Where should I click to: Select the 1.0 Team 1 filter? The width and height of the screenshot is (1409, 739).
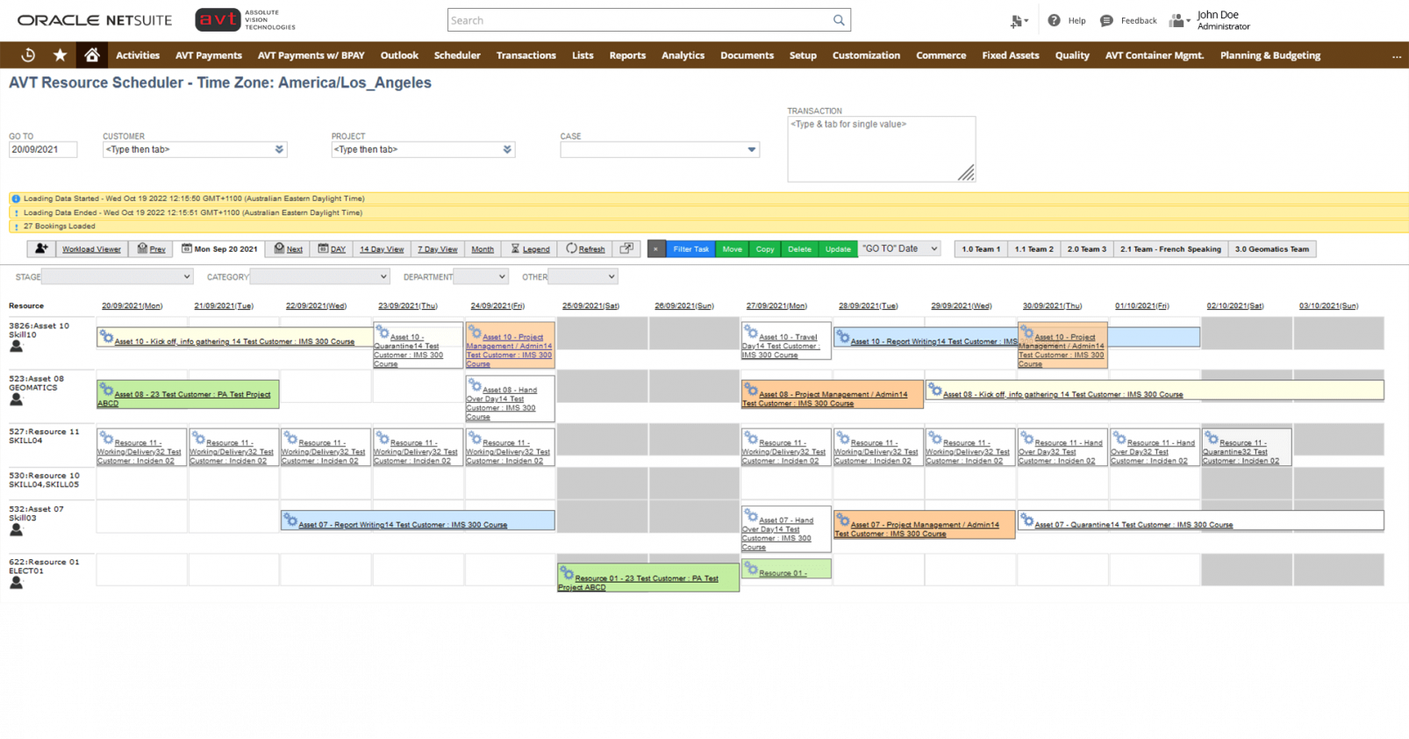pos(981,249)
